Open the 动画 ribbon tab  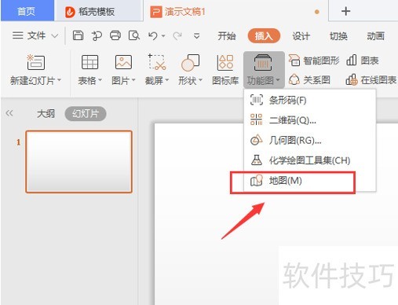tap(375, 36)
